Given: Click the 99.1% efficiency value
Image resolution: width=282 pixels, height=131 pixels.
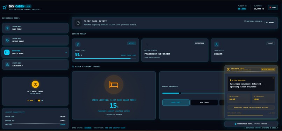Looking at the screenshot, I should [232, 99].
